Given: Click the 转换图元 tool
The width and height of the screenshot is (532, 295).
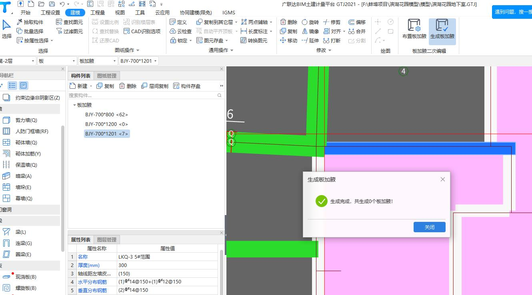Looking at the screenshot, I should coord(254,40).
